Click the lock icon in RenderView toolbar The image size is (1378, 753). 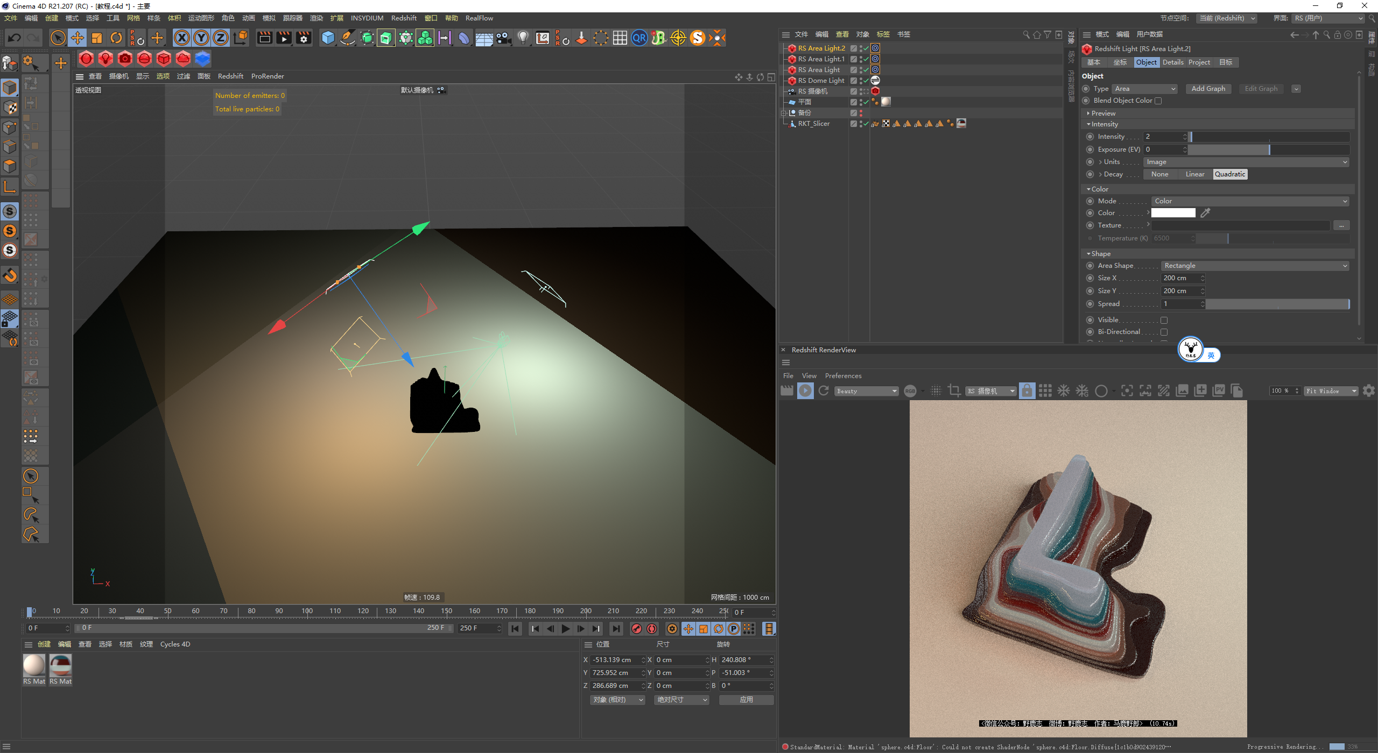(1027, 391)
